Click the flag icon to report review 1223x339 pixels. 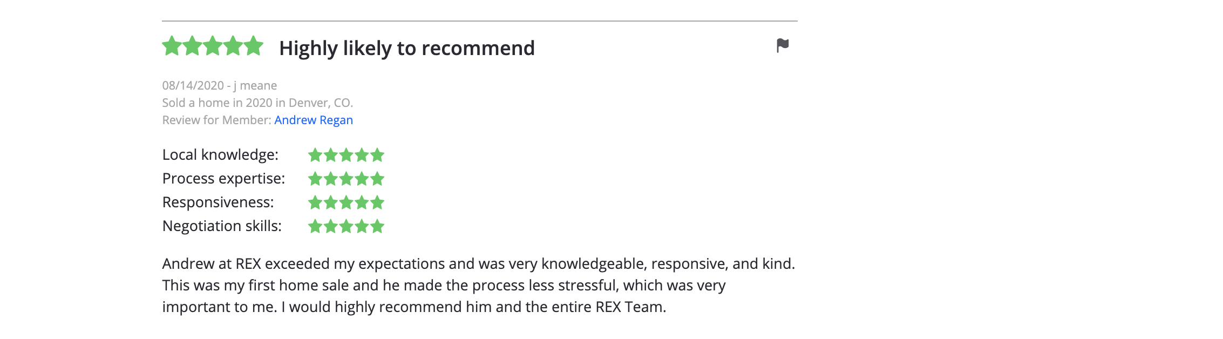pyautogui.click(x=783, y=46)
